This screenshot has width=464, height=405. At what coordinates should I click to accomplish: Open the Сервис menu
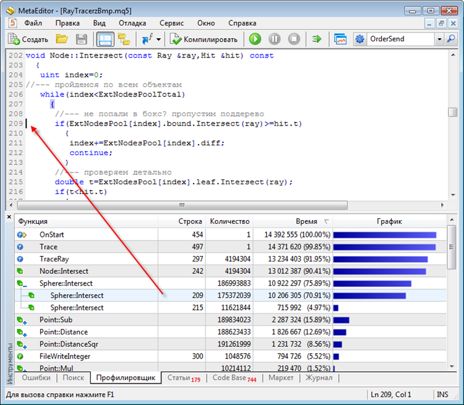click(171, 23)
